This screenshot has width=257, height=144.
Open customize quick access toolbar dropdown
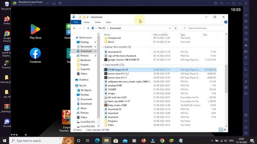tap(88, 17)
